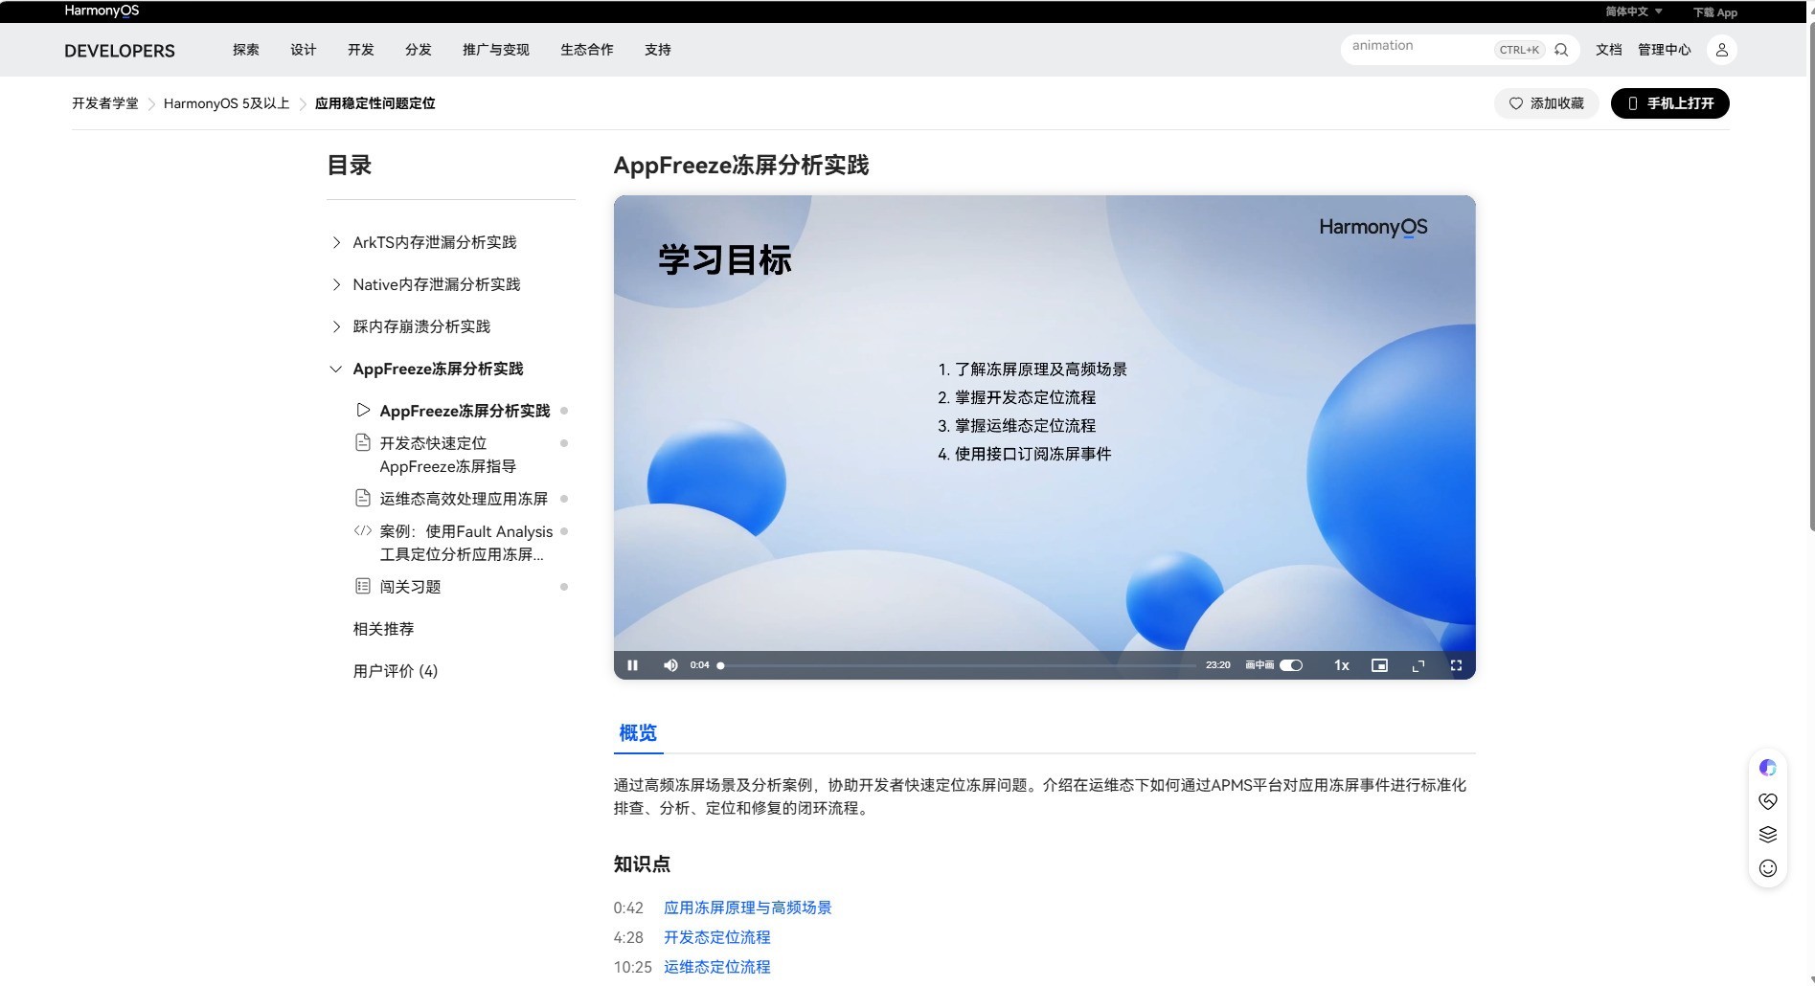Open the 推广与变现 menu
Screen dimensions: 1815x986
coord(496,50)
